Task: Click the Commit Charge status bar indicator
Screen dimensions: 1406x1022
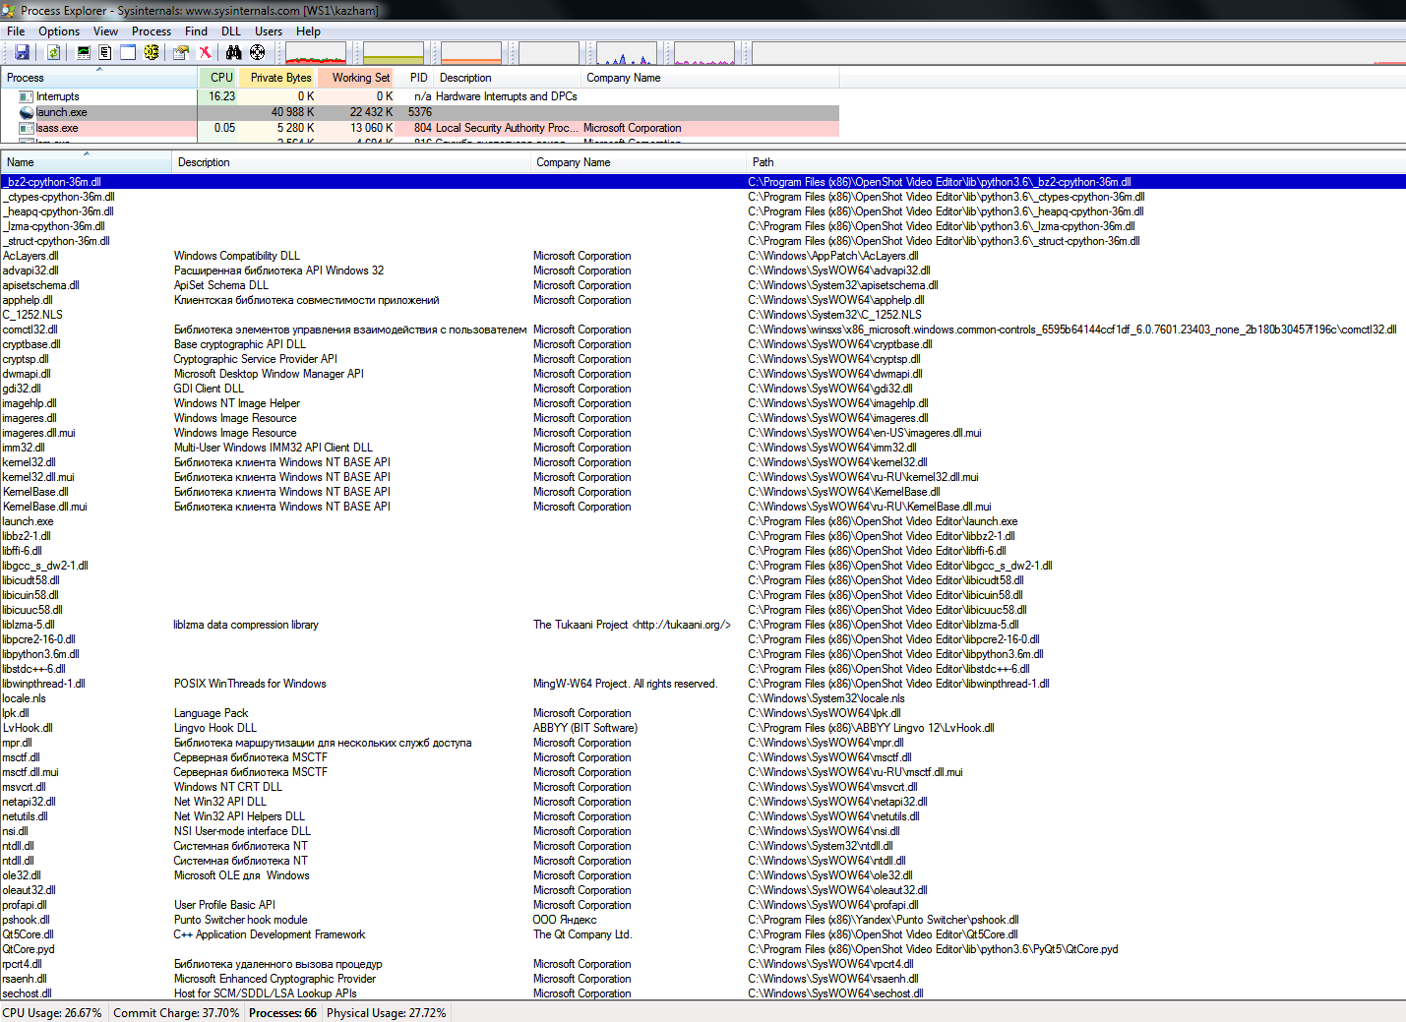Action: (x=176, y=1012)
